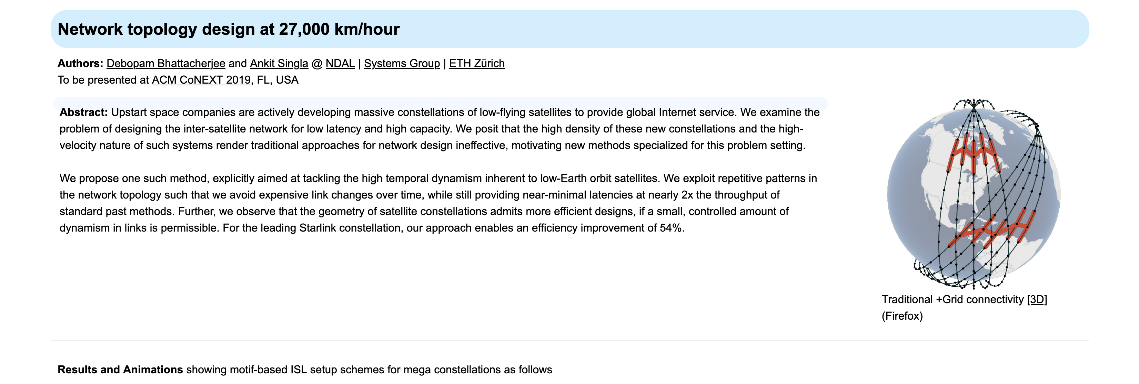
Task: Follow the NDAL link
Action: pos(340,64)
